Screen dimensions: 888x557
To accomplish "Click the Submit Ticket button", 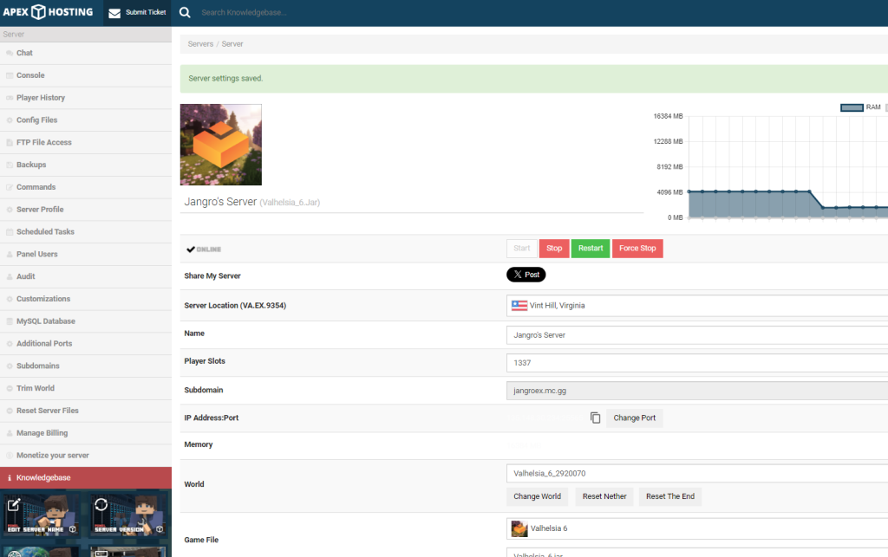I will point(137,12).
